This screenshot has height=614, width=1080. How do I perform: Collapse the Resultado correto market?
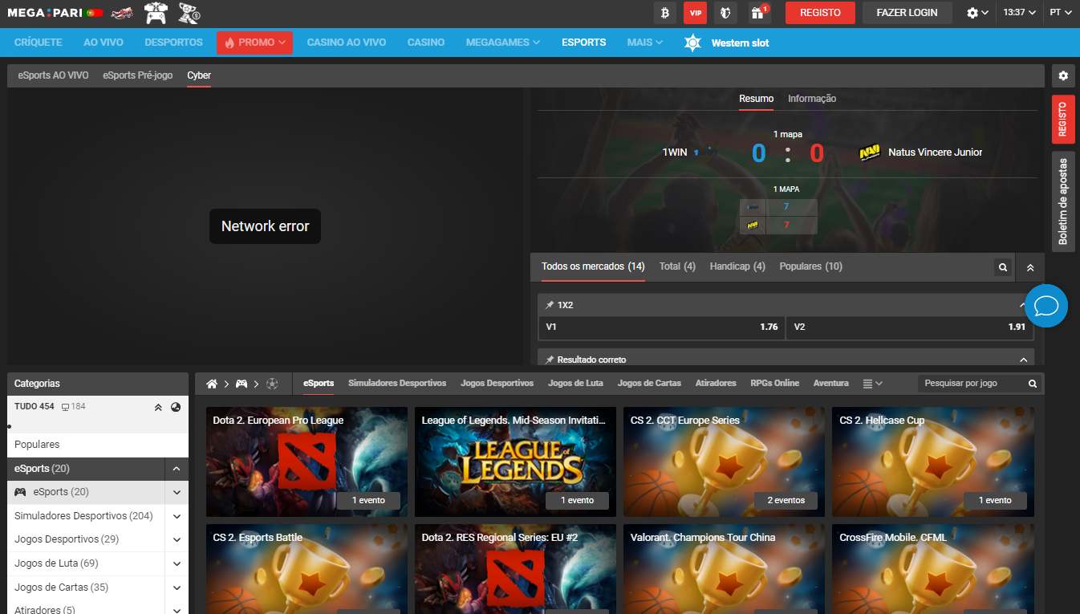tap(1022, 360)
